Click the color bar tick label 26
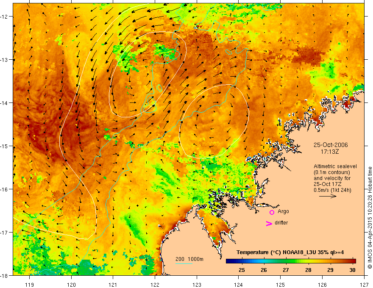Screen dimensions: 373x288 point(264,270)
